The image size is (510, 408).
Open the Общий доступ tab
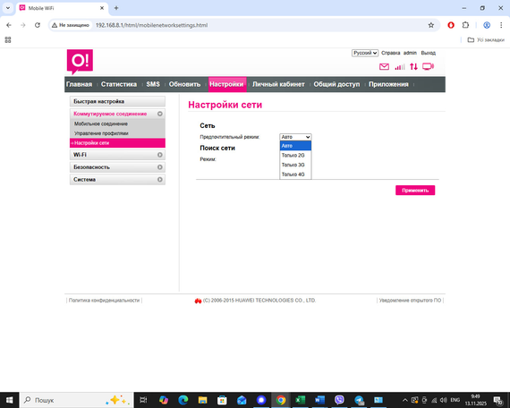336,84
